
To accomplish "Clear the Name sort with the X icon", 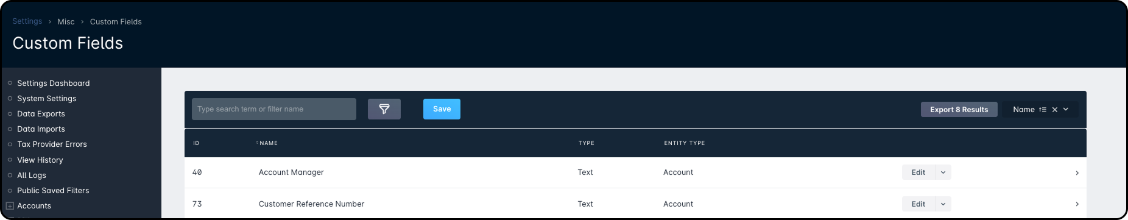I will [x=1055, y=110].
